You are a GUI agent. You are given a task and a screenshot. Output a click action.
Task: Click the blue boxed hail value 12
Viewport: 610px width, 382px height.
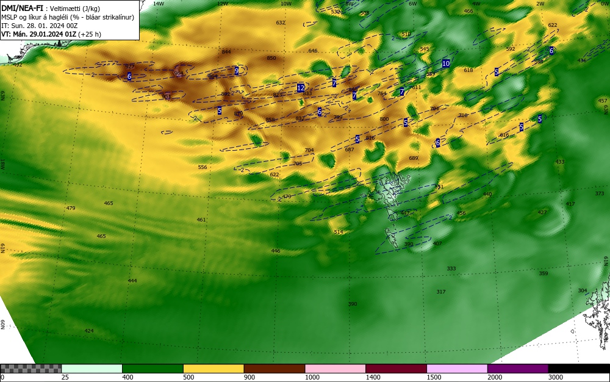[300, 88]
